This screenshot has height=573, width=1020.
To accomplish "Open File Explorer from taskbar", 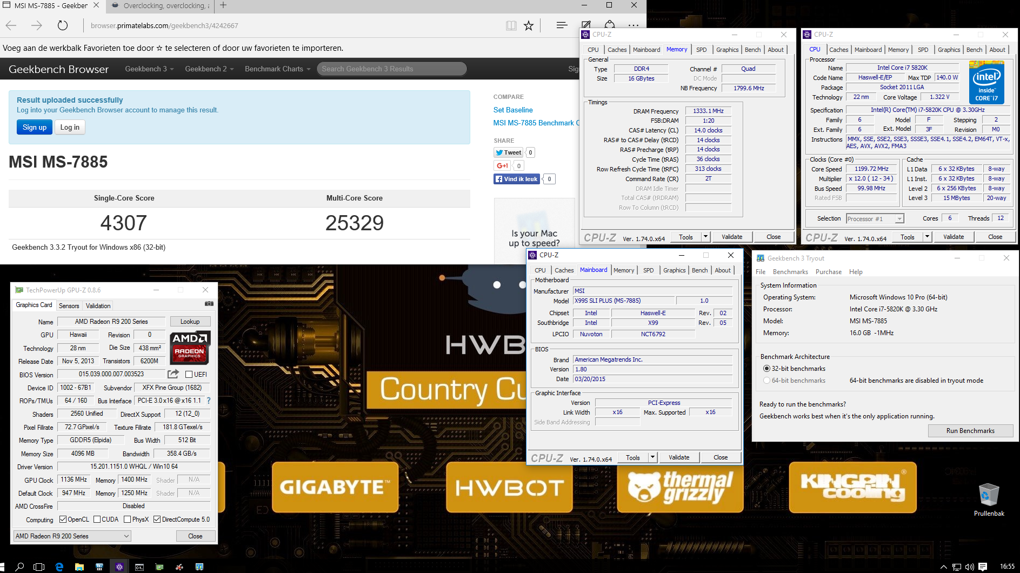I will (79, 567).
